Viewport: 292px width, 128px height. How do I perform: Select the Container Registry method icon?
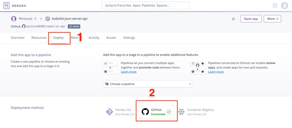pyautogui.click(x=181, y=112)
